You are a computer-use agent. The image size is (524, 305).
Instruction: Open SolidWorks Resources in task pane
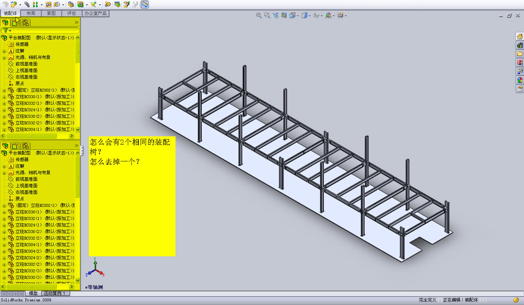pyautogui.click(x=520, y=36)
